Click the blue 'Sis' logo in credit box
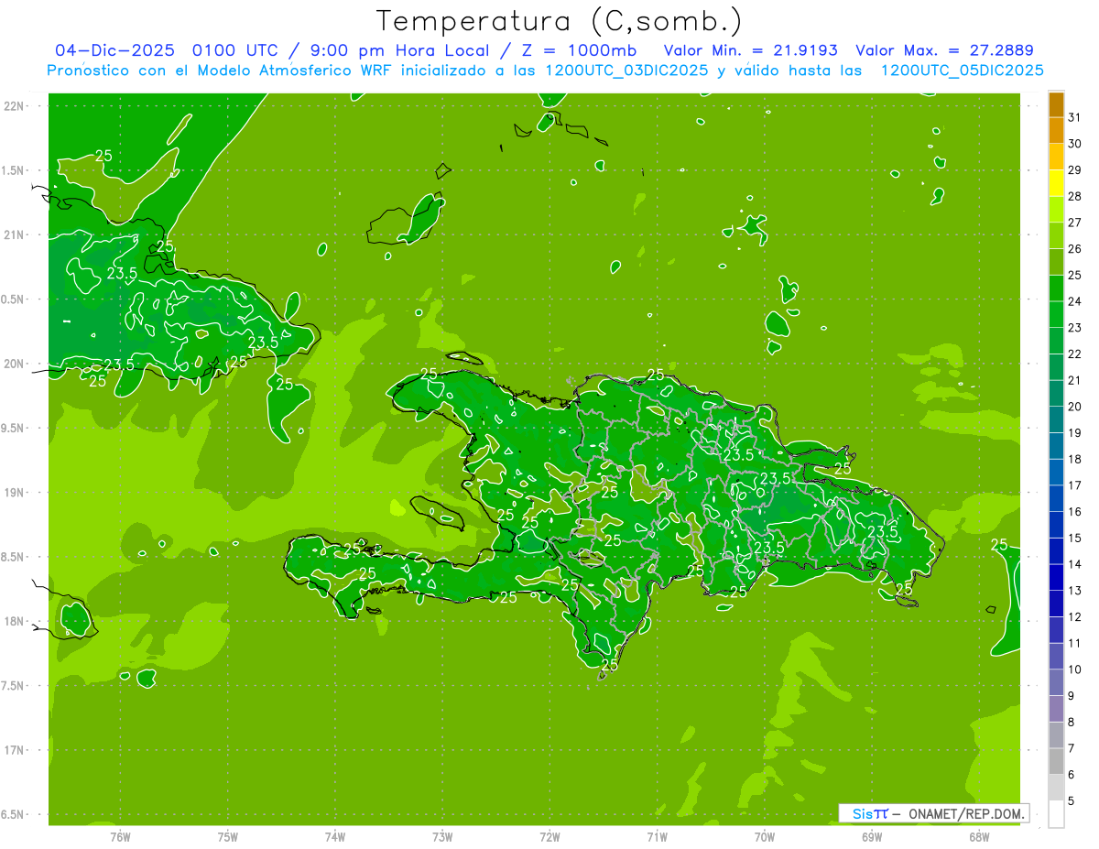 (861, 813)
